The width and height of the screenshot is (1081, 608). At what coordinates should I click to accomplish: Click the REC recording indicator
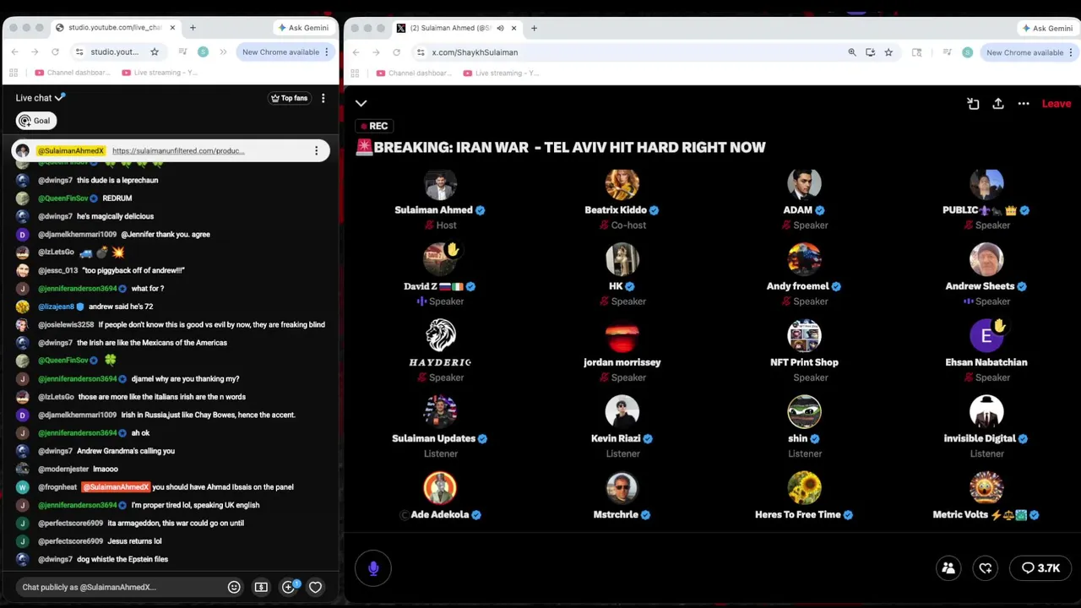373,126
